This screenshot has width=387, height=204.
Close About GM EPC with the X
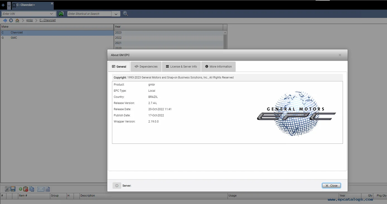340,55
